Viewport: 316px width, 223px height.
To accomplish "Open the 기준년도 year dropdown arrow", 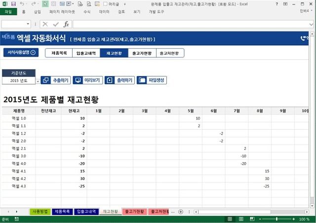I will (x=38, y=81).
